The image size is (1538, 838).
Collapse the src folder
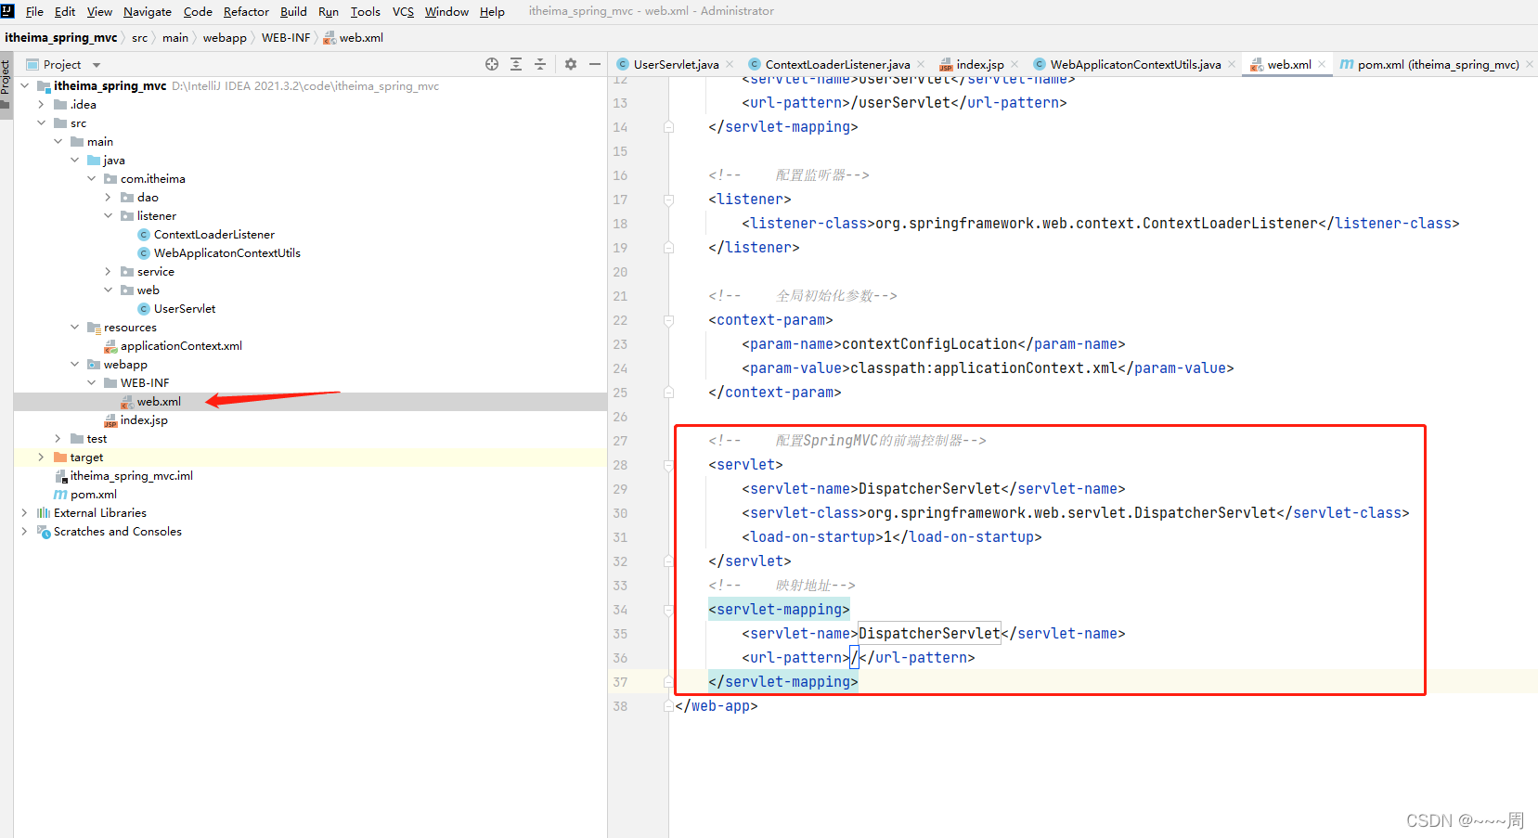(x=41, y=122)
